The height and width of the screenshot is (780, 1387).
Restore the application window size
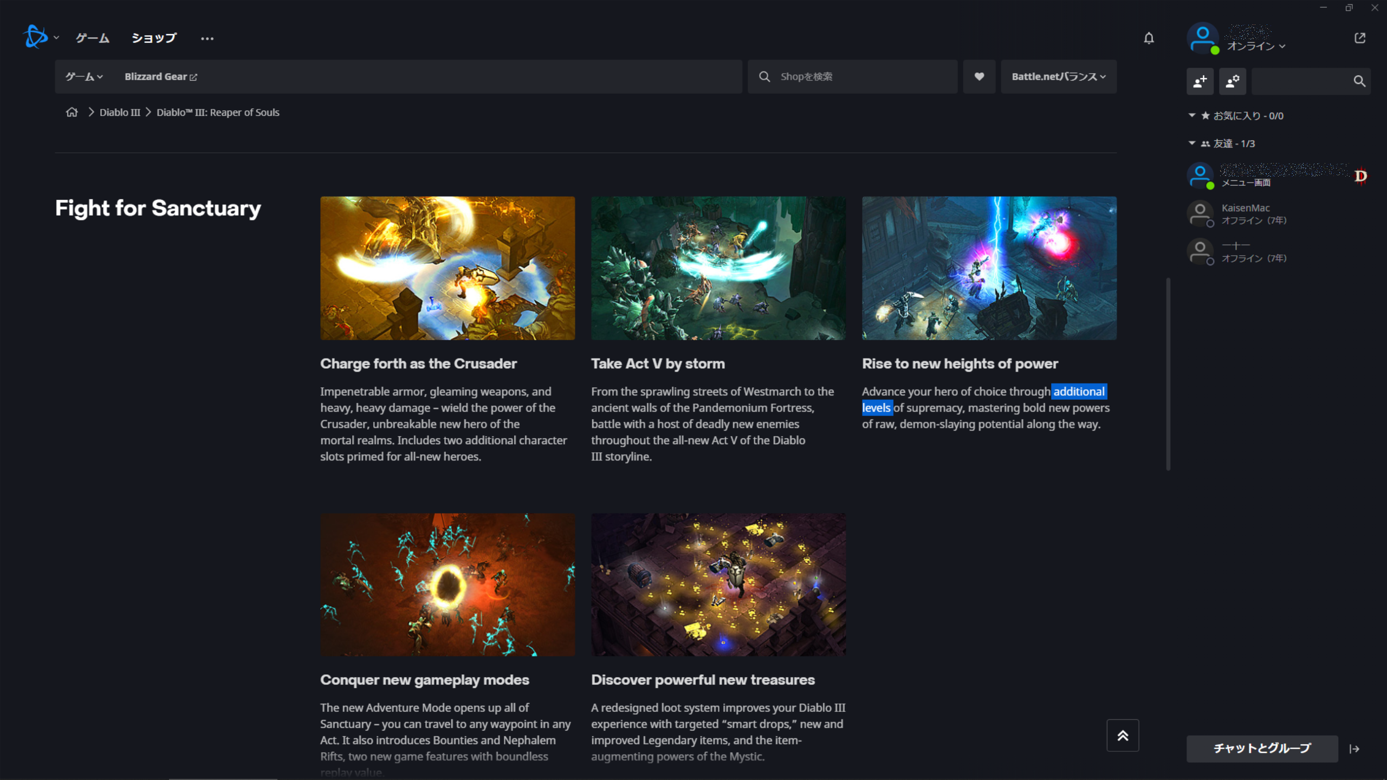click(x=1349, y=8)
